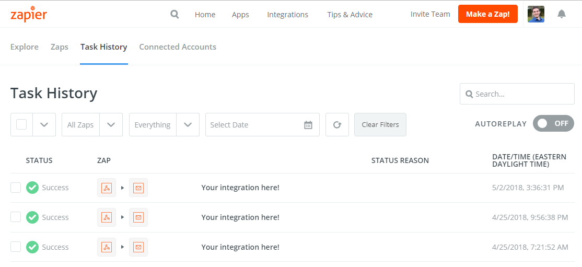Expand the All Zaps dropdown
The width and height of the screenshot is (582, 267).
(111, 125)
